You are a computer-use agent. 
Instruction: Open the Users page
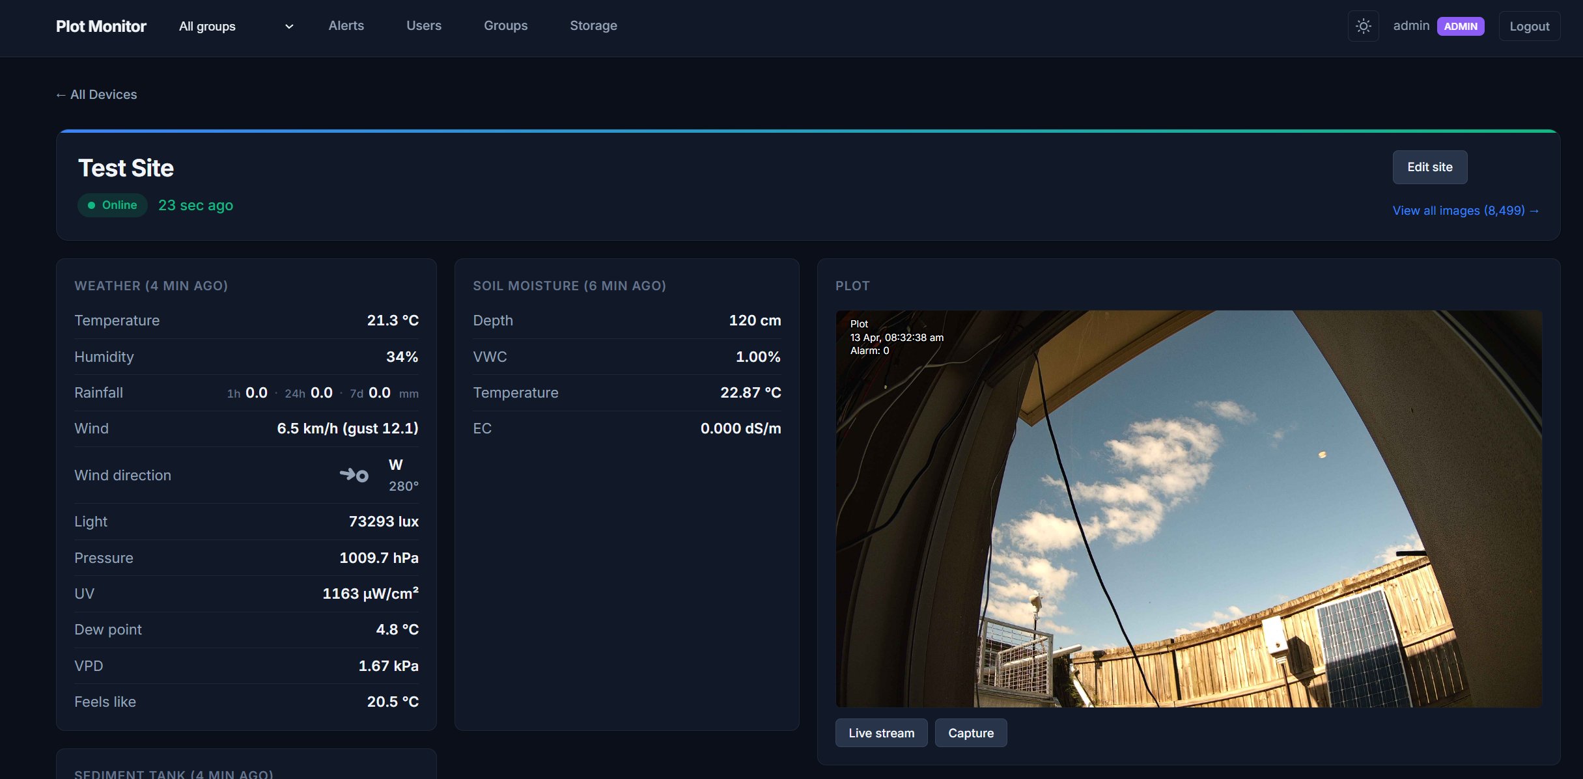point(424,25)
